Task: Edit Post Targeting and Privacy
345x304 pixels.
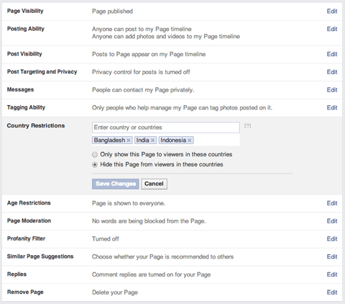Action: pyautogui.click(x=332, y=72)
